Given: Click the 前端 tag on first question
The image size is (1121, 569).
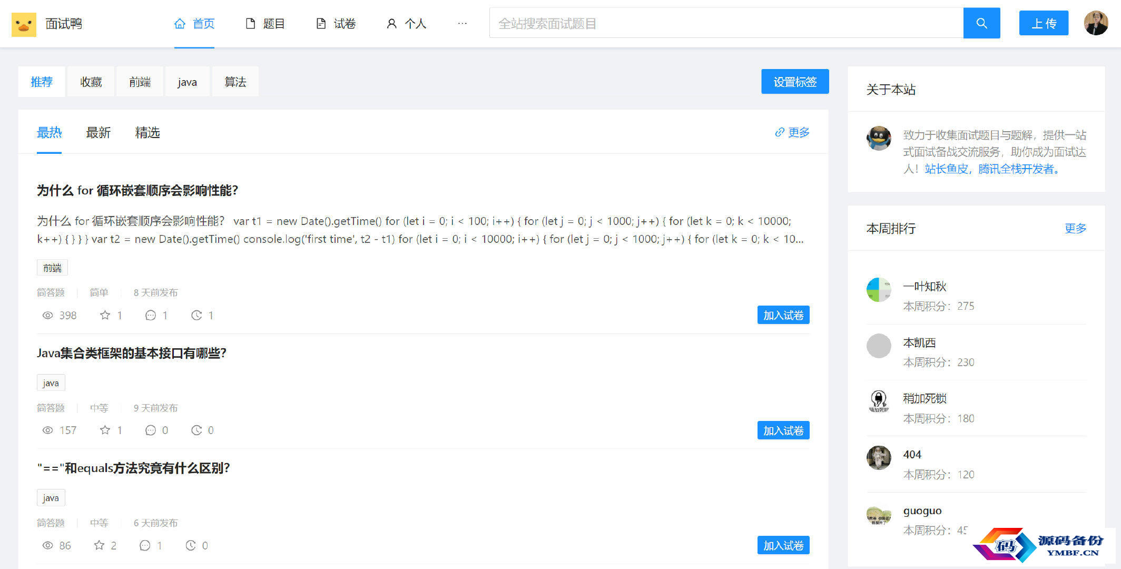Looking at the screenshot, I should (x=52, y=268).
